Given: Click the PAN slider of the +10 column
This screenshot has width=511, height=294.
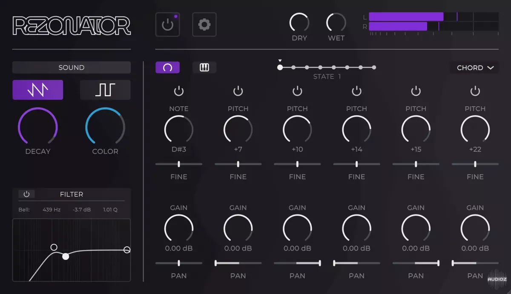Looking at the screenshot, I should [297, 263].
